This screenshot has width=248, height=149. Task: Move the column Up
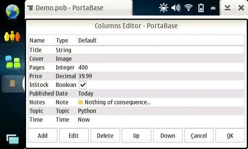coord(136,135)
